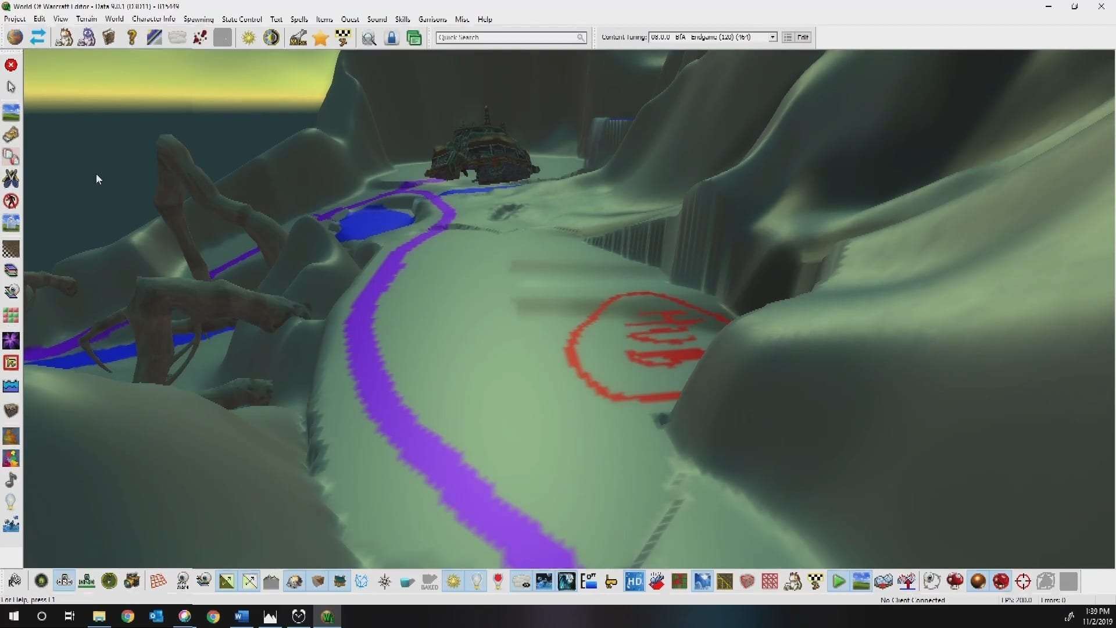Click the red stop icon atop sidebar

coord(11,65)
